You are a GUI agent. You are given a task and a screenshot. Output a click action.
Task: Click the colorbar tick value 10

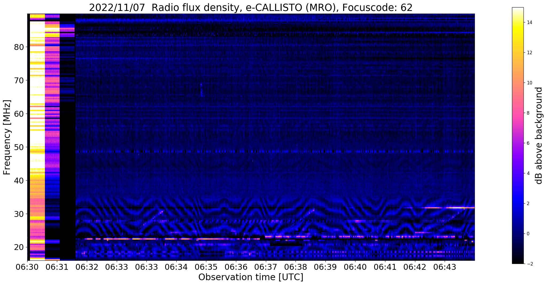529,83
